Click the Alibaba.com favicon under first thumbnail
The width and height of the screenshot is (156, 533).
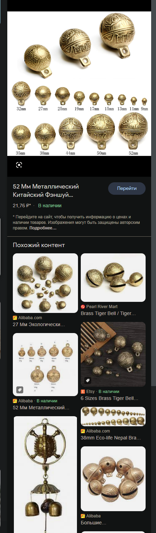coord(15,318)
